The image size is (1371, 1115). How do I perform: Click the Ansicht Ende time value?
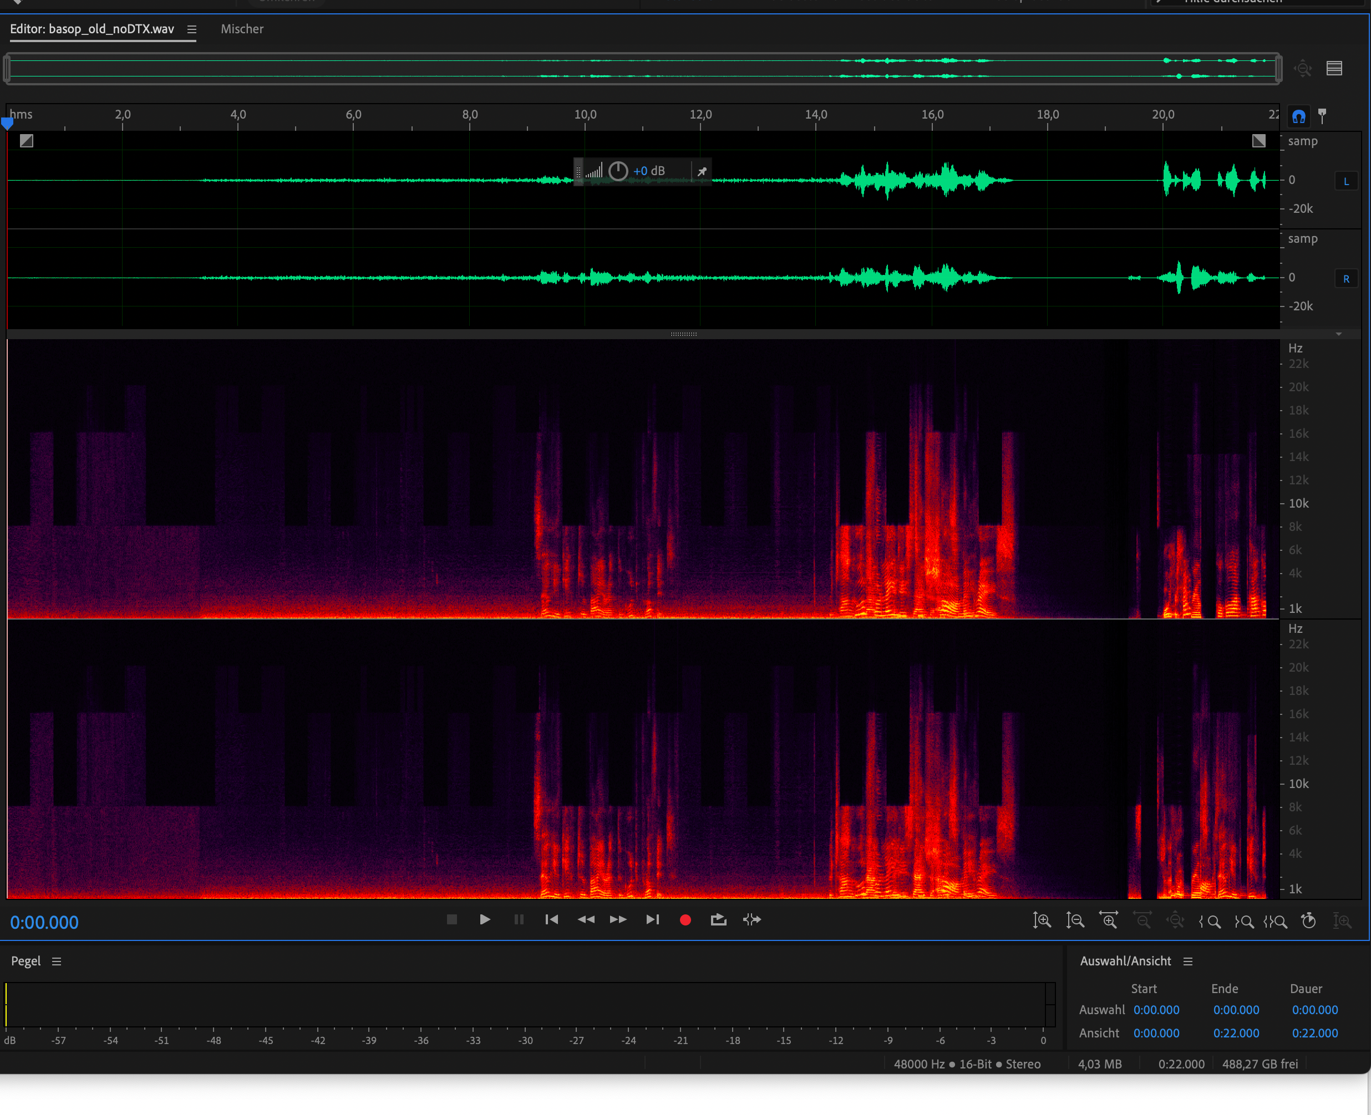coord(1235,1033)
